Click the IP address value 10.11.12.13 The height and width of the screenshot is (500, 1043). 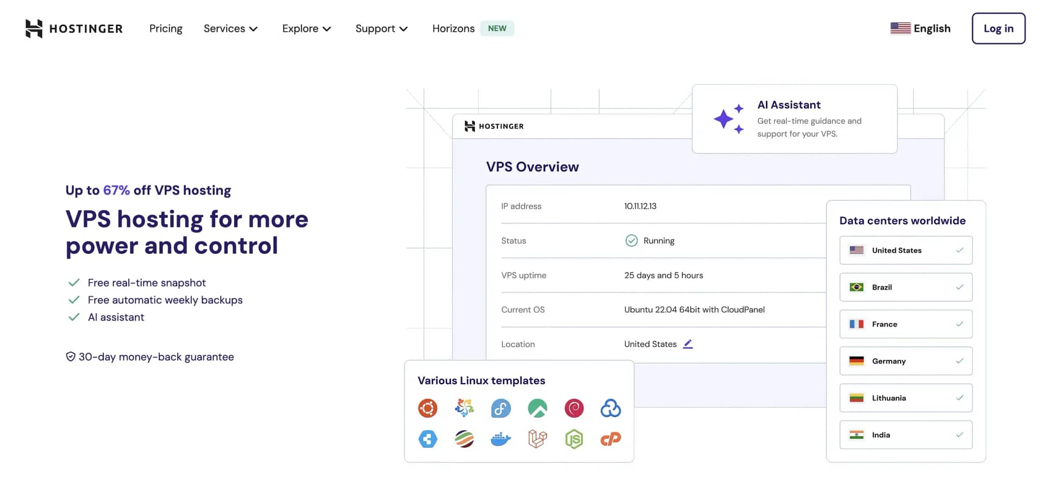pos(640,206)
